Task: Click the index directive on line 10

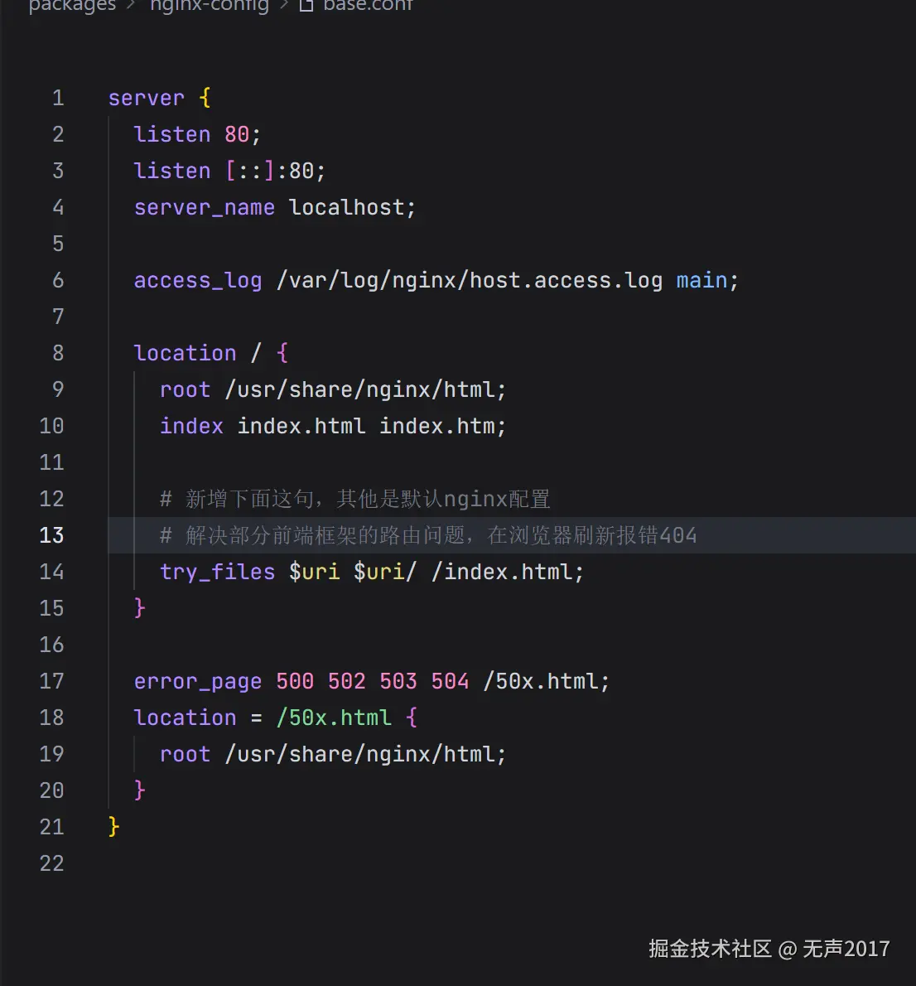Action: tap(191, 426)
